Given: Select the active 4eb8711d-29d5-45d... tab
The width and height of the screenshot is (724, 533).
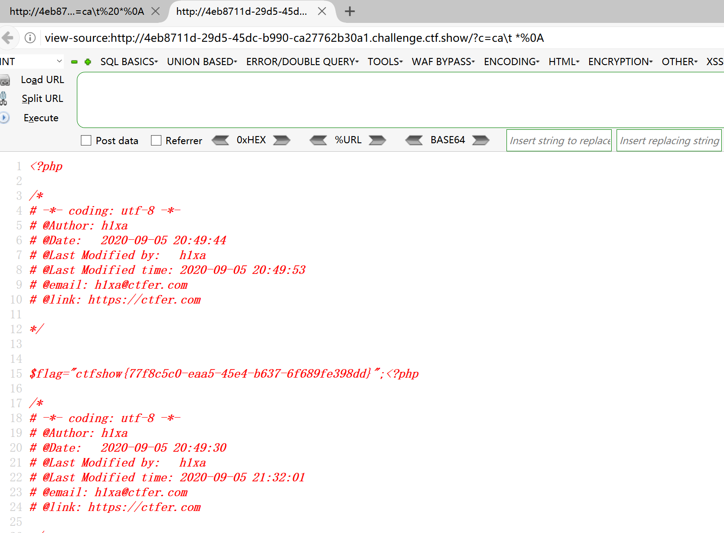Looking at the screenshot, I should (x=242, y=12).
